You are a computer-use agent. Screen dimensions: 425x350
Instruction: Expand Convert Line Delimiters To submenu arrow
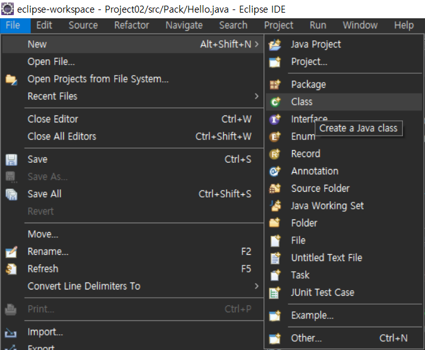pos(257,286)
